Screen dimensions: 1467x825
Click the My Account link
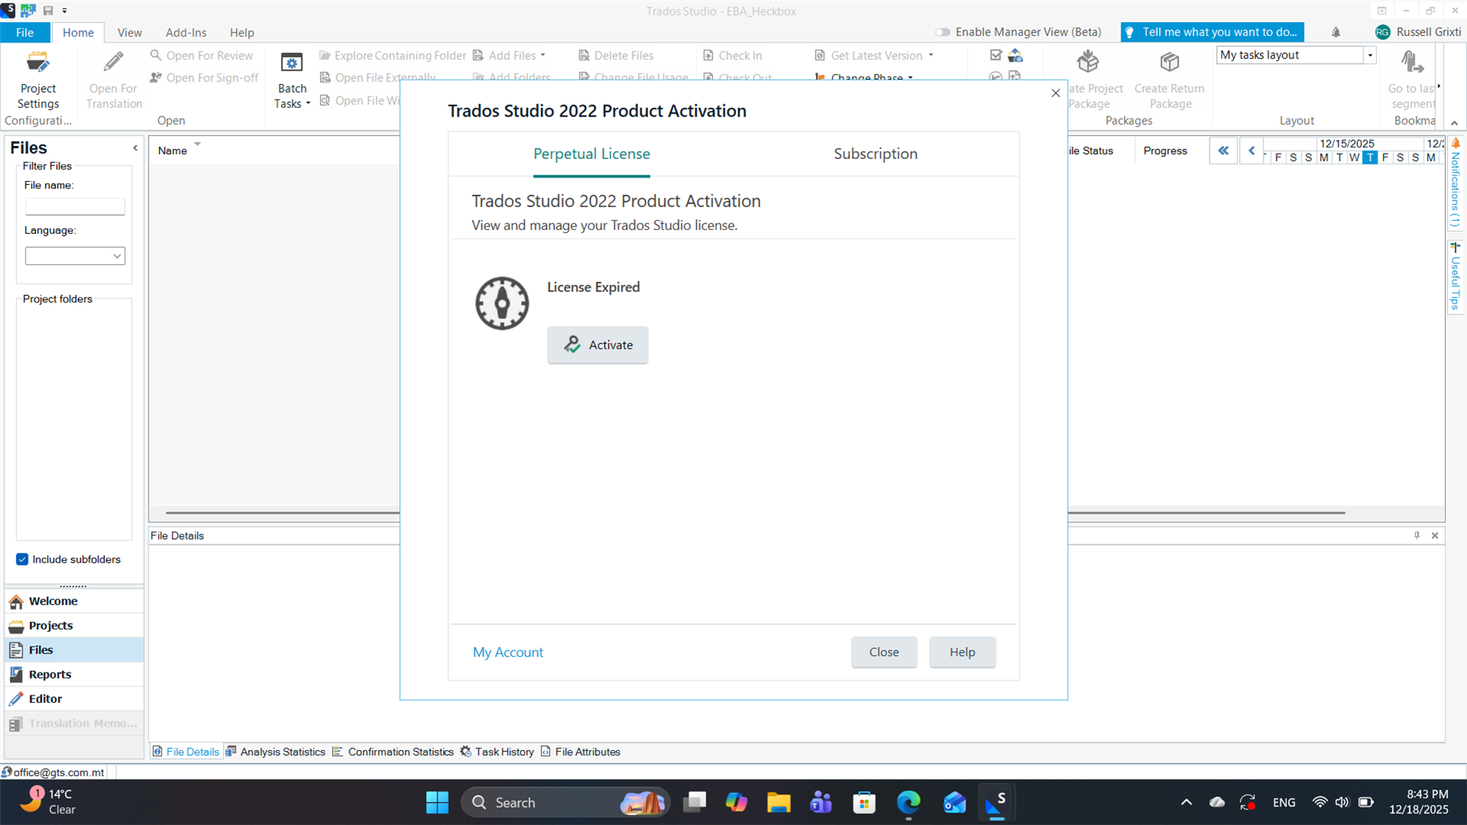[508, 652]
